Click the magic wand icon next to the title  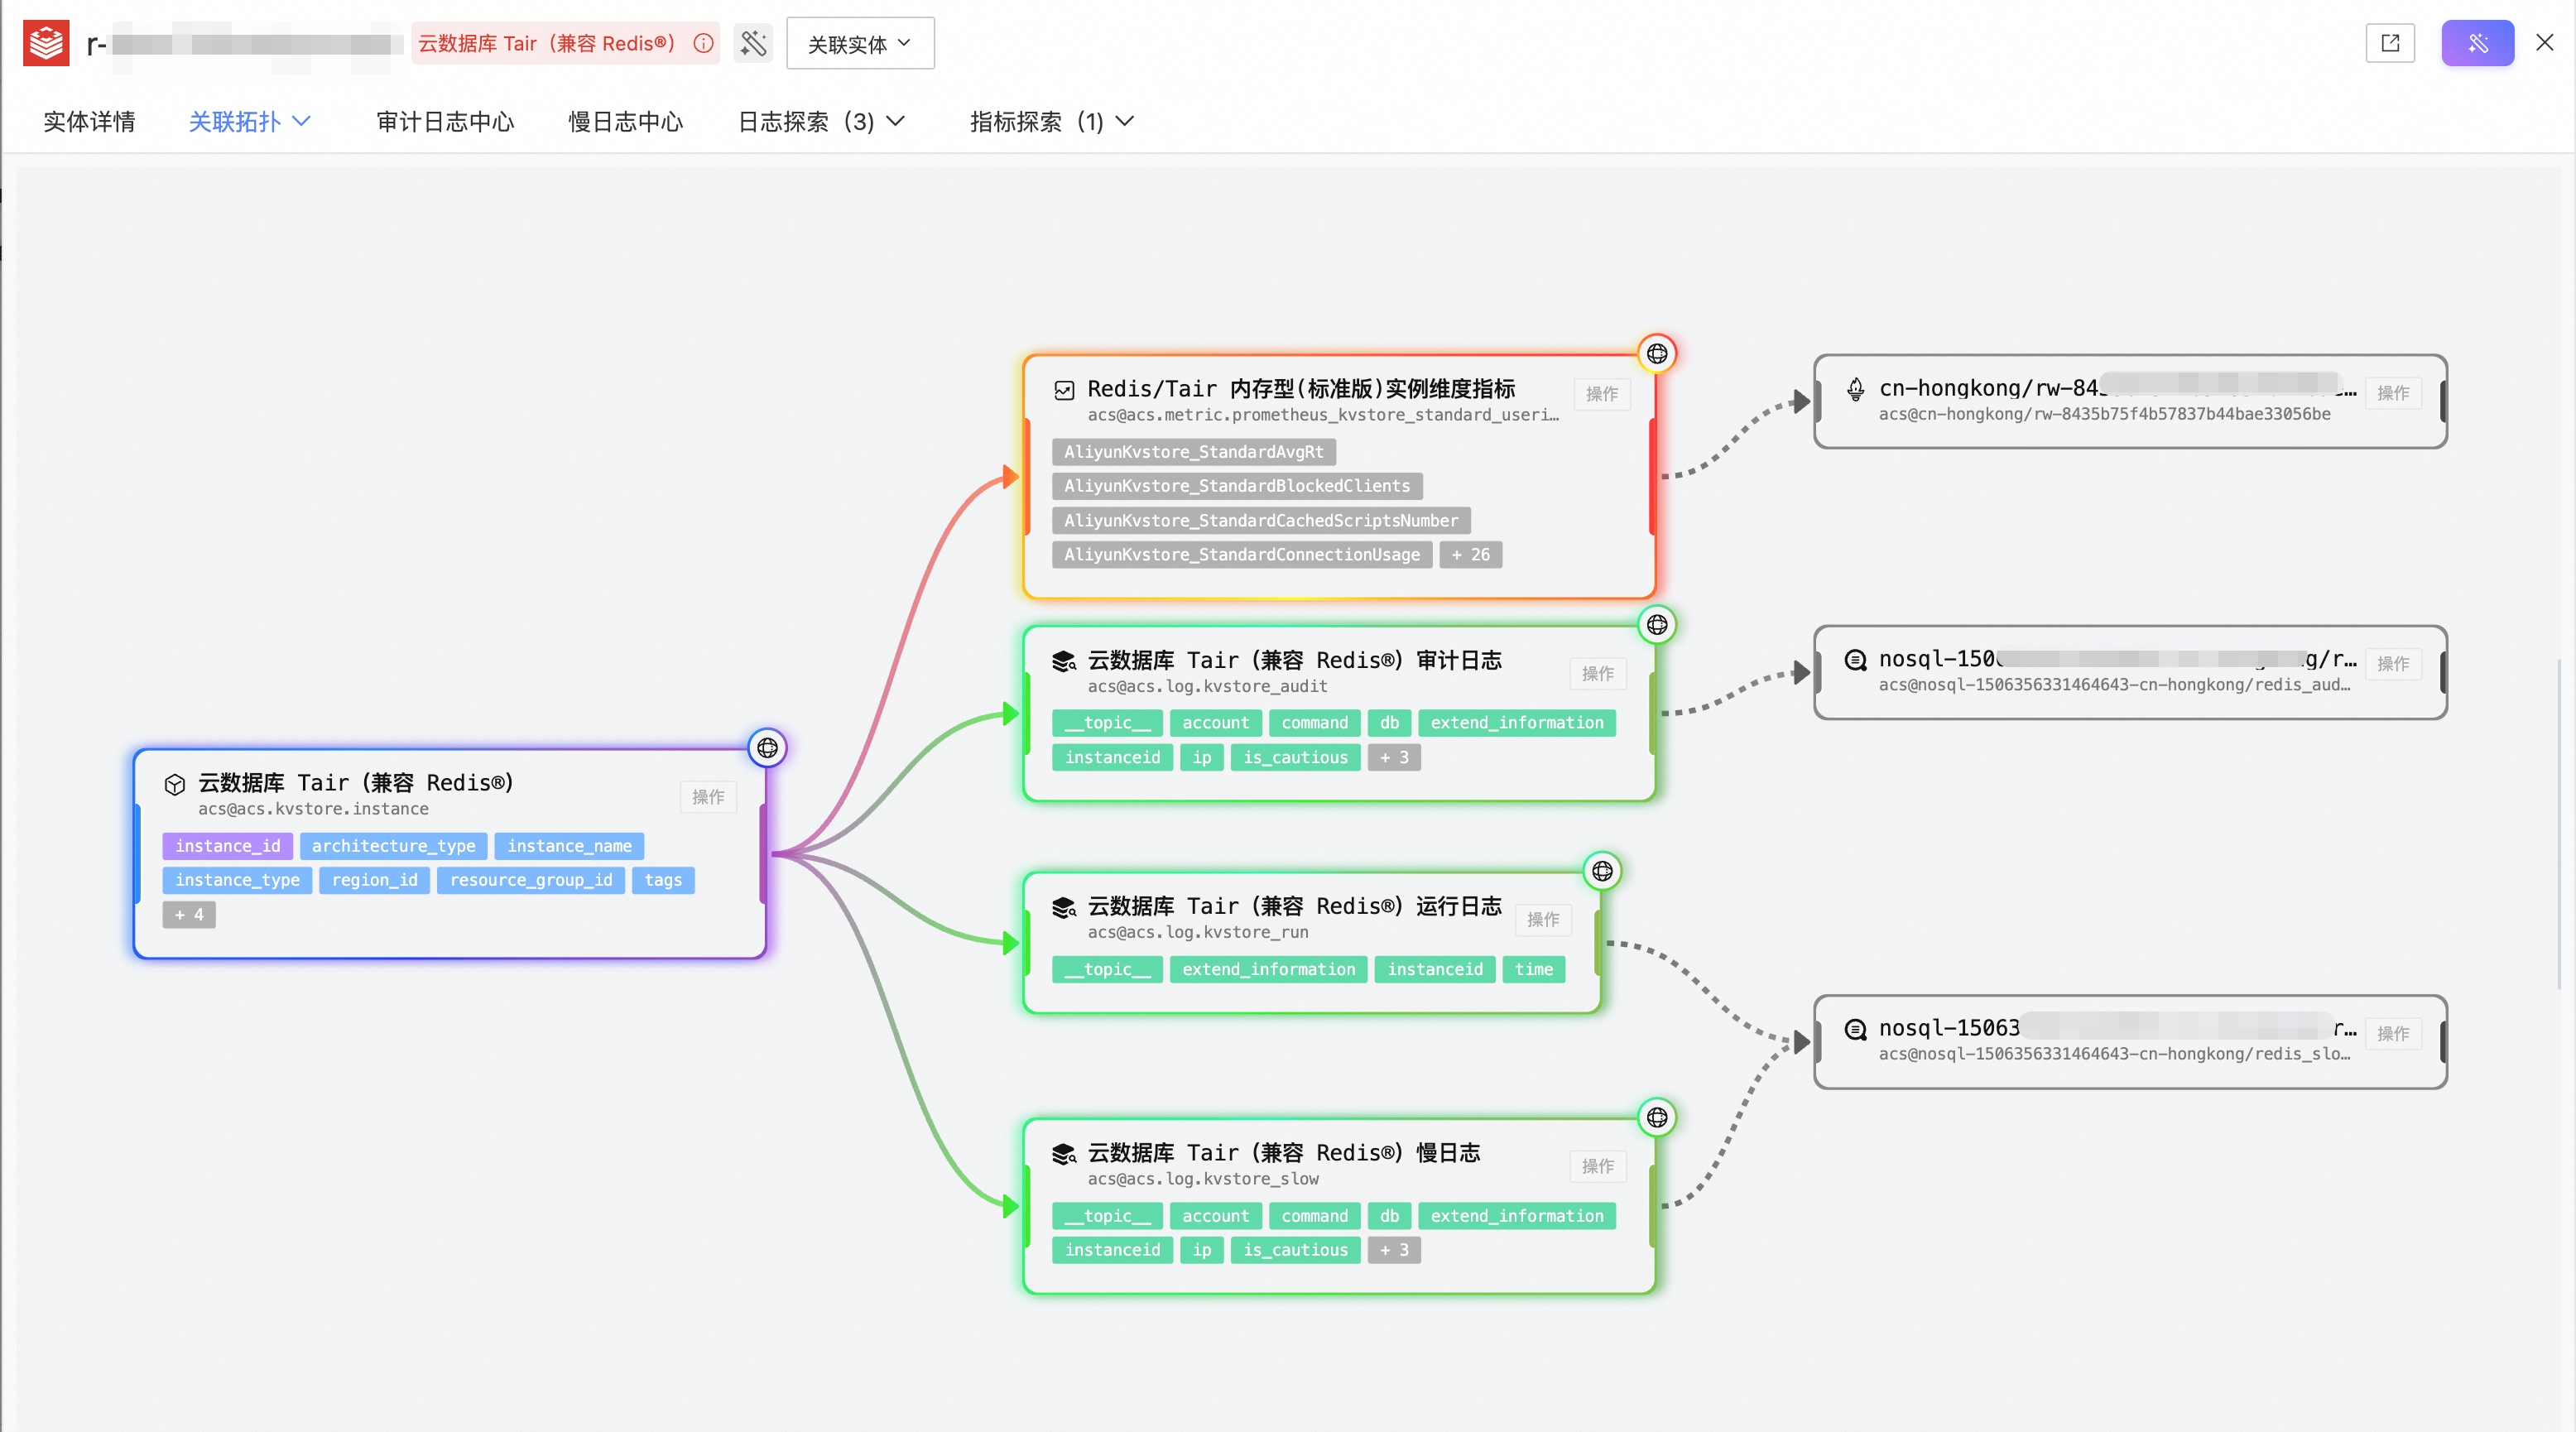click(x=753, y=43)
